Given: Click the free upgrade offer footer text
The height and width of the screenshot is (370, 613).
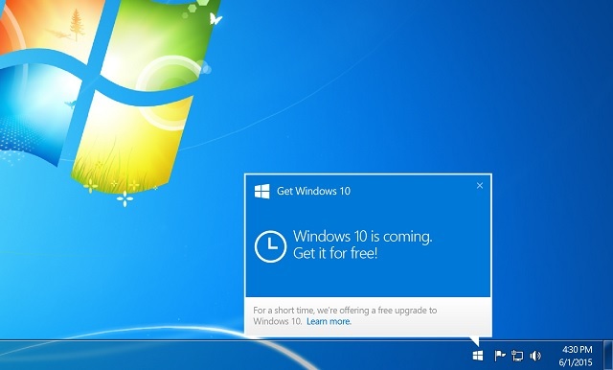Looking at the screenshot, I should (345, 315).
